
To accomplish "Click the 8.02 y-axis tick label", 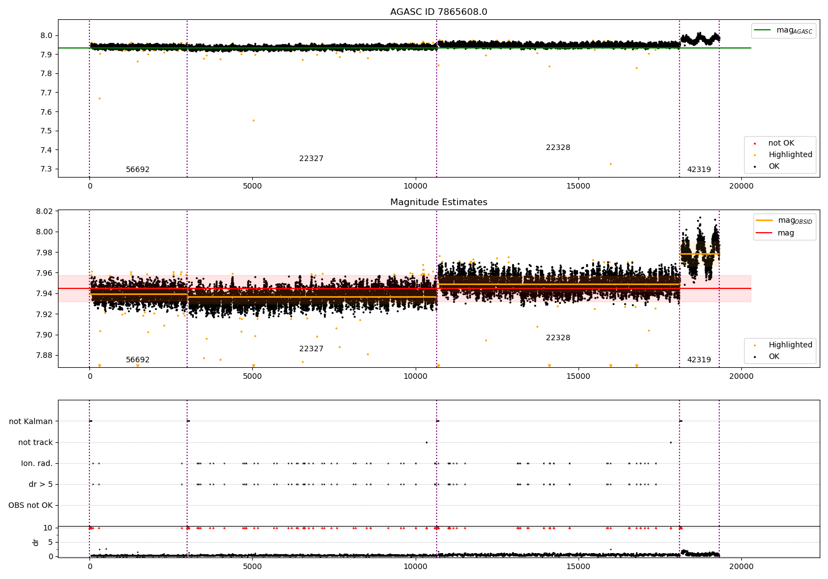I will pos(44,211).
